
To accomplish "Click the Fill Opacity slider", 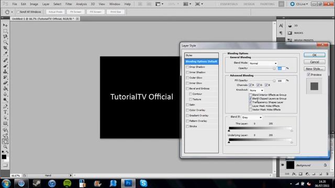I will 262,80.
